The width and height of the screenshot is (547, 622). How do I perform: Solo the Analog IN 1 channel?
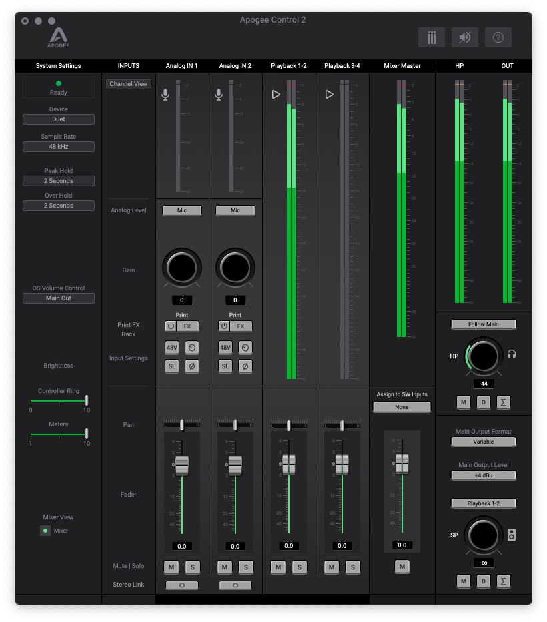click(193, 567)
